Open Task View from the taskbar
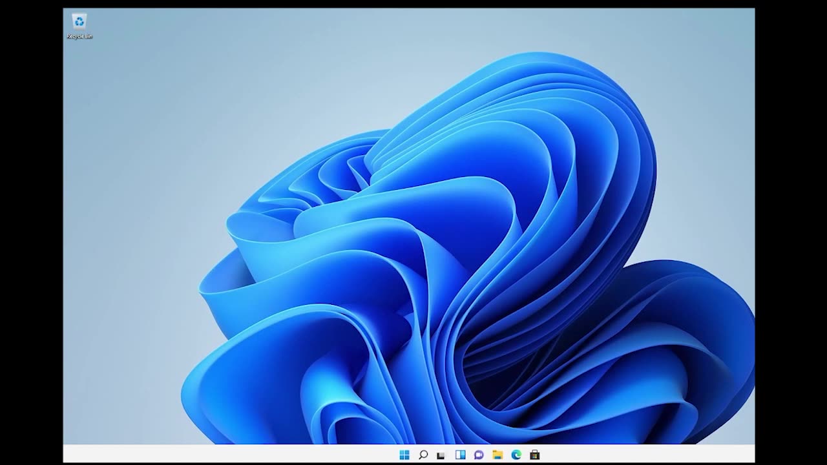Viewport: 827px width, 465px height. pos(441,455)
